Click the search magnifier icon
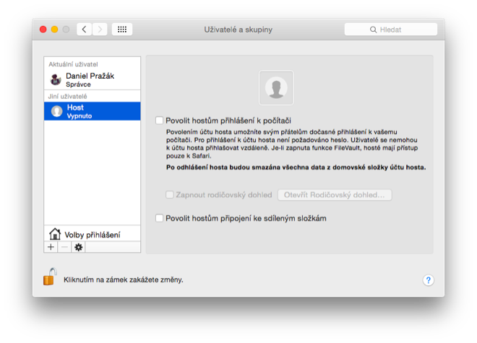This screenshot has height=343, width=477. [373, 30]
